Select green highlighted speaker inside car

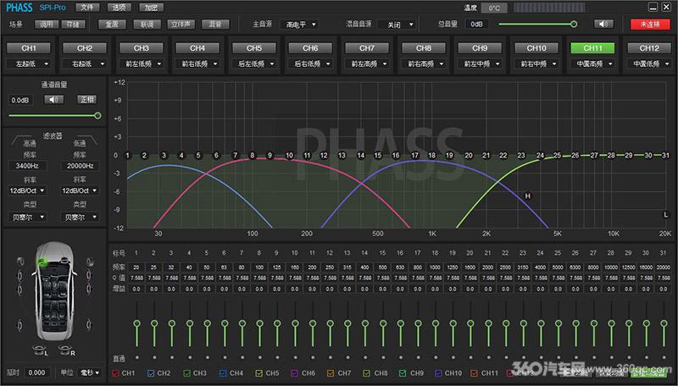[42, 262]
